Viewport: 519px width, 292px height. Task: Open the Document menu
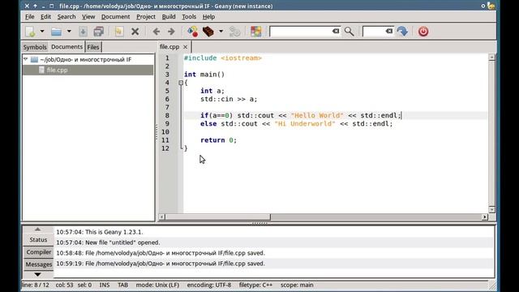[x=115, y=16]
